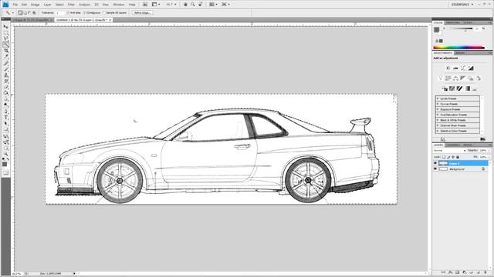This screenshot has width=494, height=277.
Task: Open the Filter menu
Action: pyautogui.click(x=71, y=5)
